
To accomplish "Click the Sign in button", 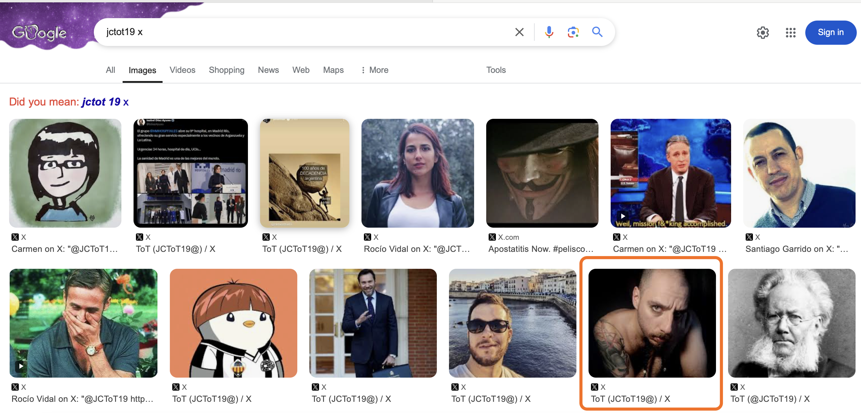I will click(x=831, y=32).
